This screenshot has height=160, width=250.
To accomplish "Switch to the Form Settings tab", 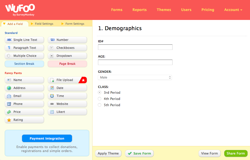I will [x=73, y=24].
